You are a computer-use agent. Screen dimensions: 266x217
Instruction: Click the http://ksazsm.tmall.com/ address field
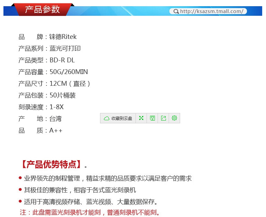pyautogui.click(x=208, y=11)
